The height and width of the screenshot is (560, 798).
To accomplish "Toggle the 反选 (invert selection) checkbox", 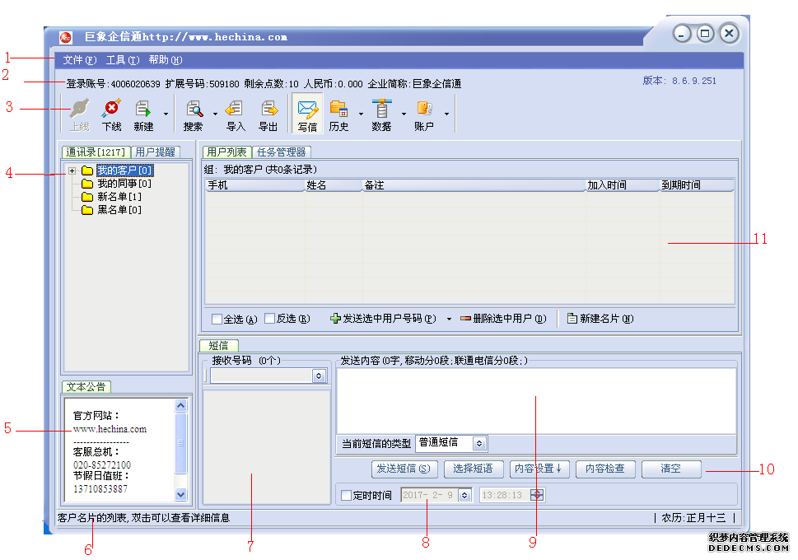I will 270,320.
